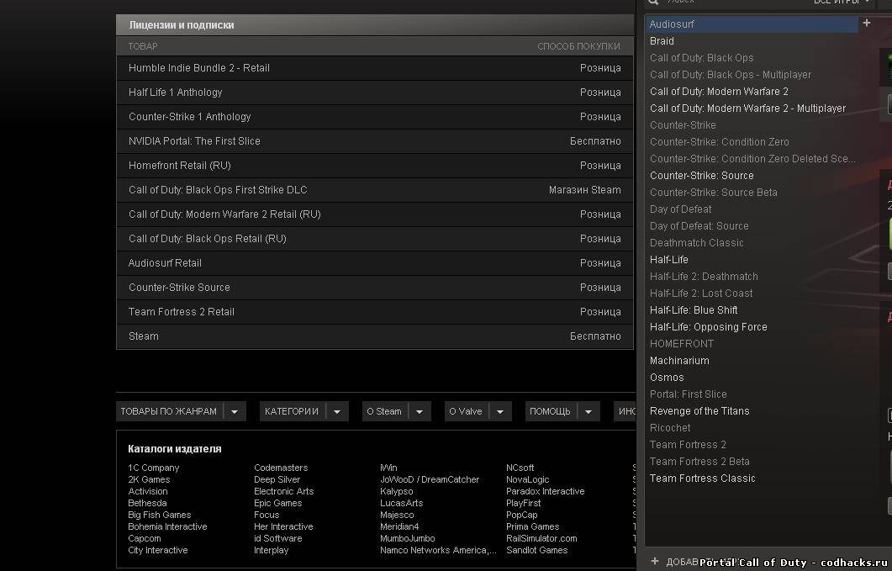Image resolution: width=892 pixels, height=571 pixels.
Task: Click the Half Life 1 Anthology license row
Action: (375, 93)
